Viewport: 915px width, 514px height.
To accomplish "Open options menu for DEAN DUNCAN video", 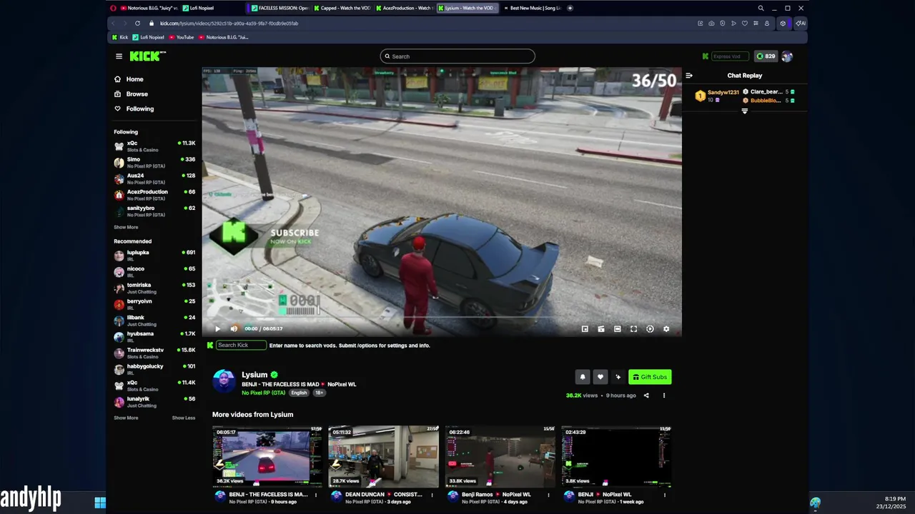I will 432,495.
